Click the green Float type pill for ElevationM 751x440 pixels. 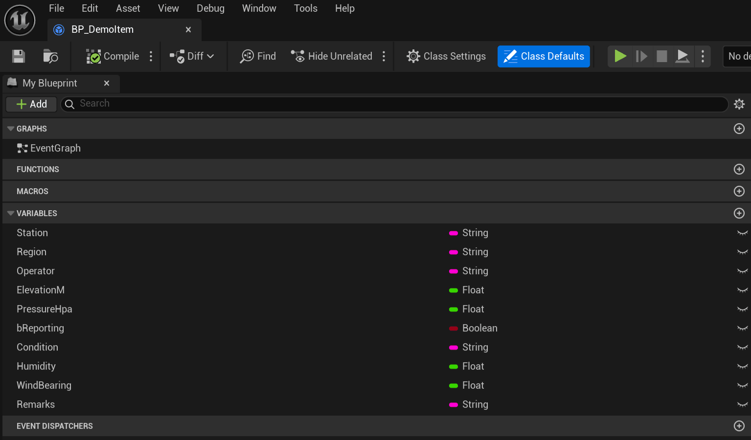pos(454,290)
